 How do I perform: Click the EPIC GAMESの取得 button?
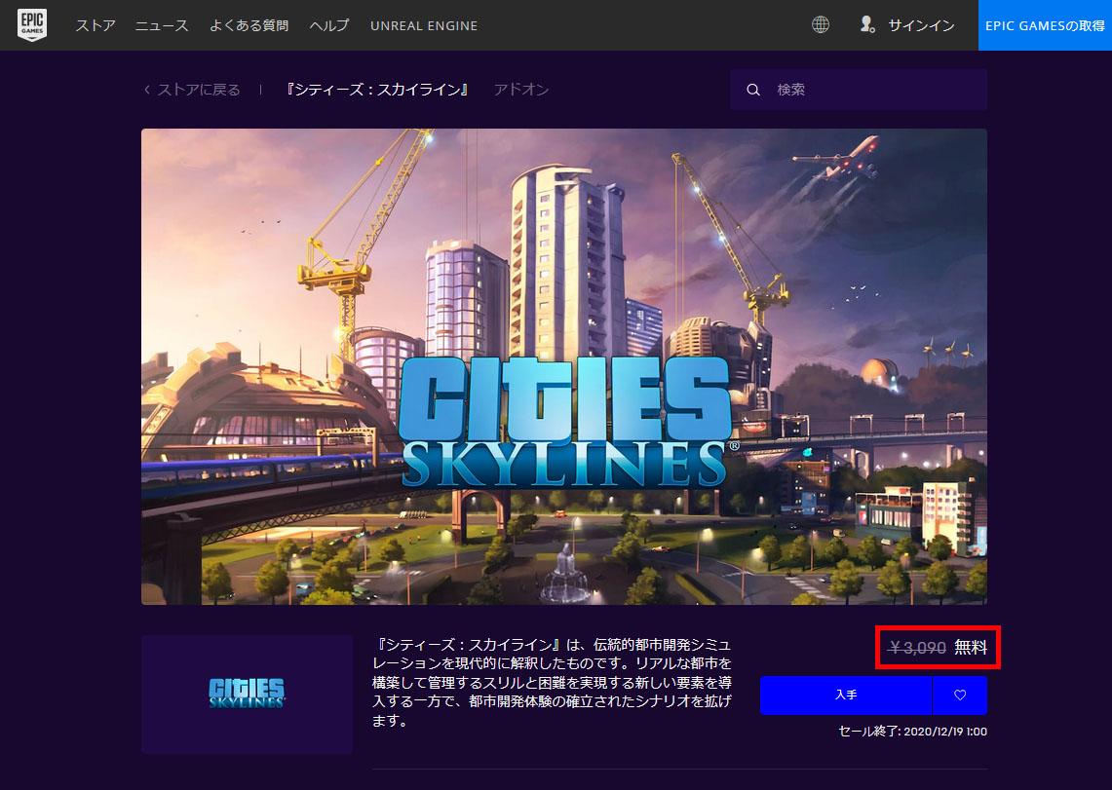(x=1045, y=25)
